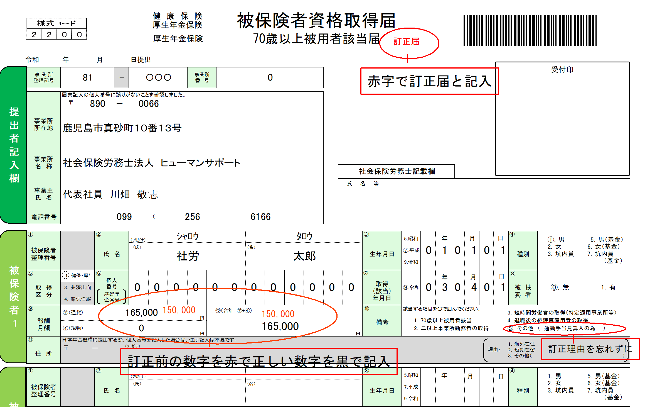Pick 4. 退職後の継続再雇用者の取得 option
Viewport: 645px width, 407px height.
point(548,320)
